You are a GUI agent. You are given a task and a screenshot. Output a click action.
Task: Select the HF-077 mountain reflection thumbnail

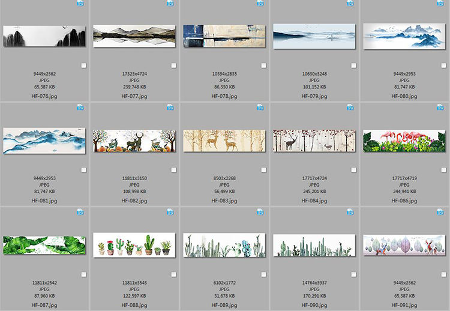click(134, 36)
